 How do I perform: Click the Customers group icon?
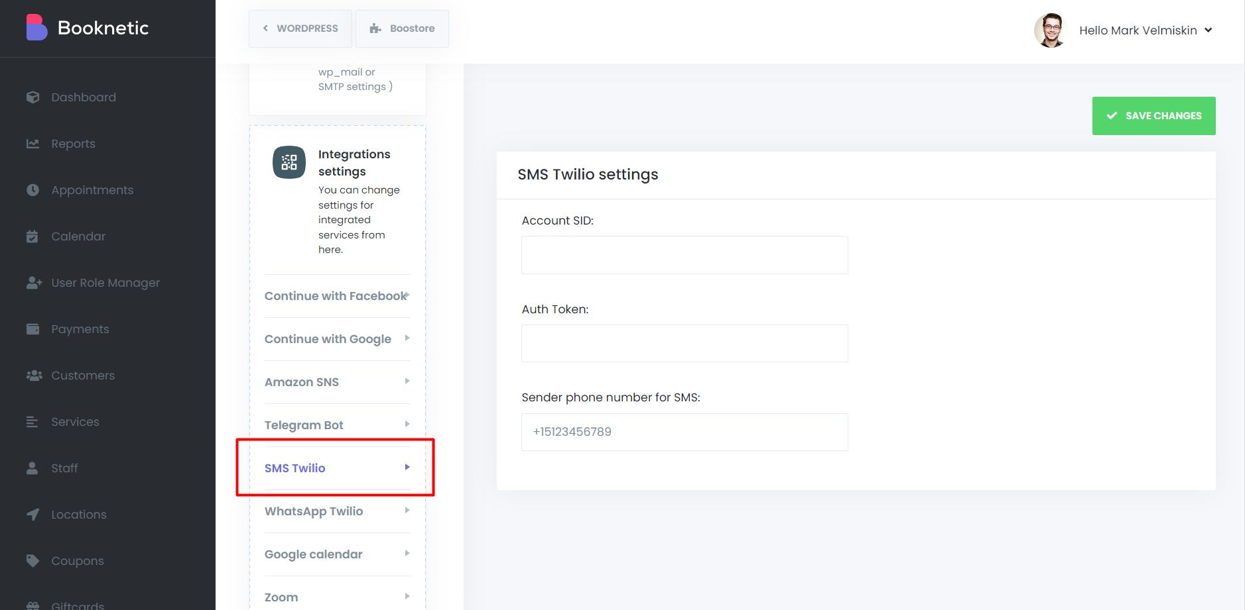coord(34,376)
